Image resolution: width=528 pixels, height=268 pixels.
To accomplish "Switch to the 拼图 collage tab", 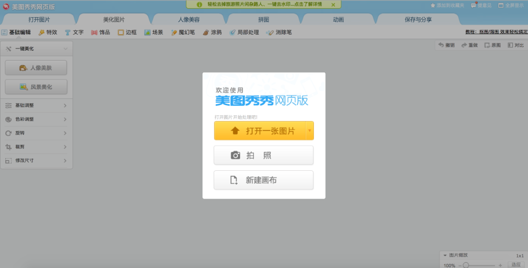I will 264,20.
